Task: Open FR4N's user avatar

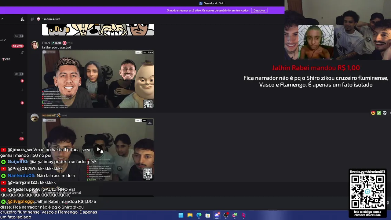Action: click(35, 45)
